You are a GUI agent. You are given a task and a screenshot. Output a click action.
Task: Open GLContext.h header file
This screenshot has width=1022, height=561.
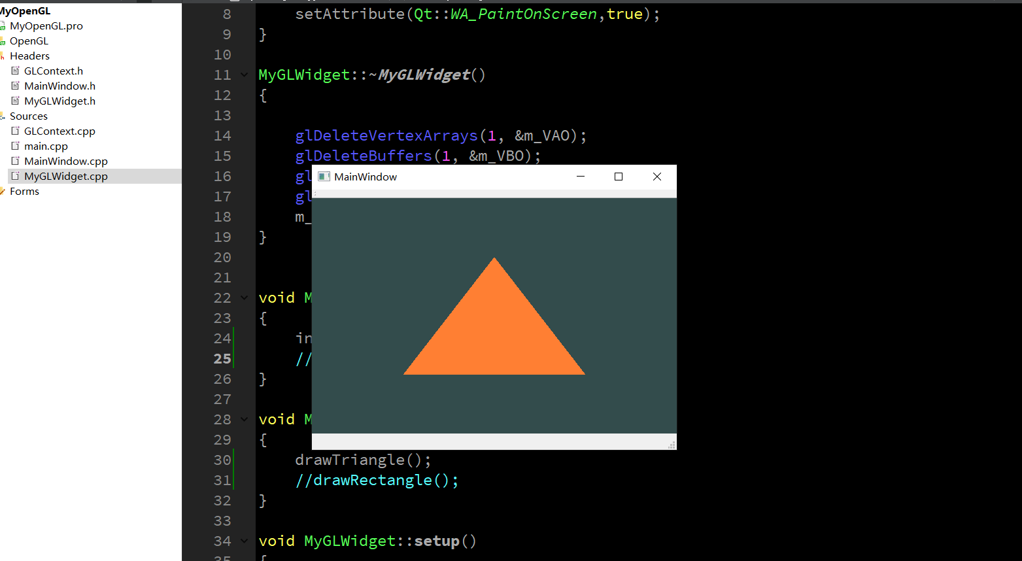click(54, 71)
